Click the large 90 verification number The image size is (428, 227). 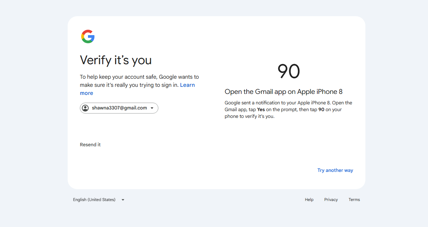tap(289, 71)
